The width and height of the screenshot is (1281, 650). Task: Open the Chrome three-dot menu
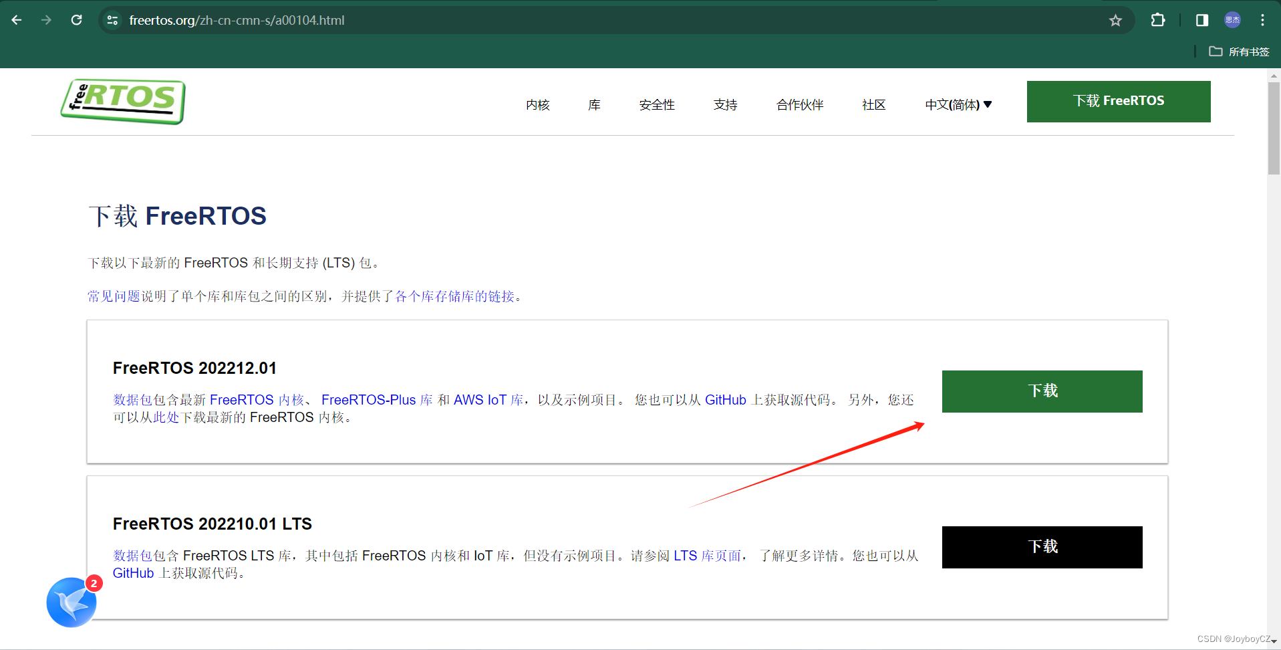click(1262, 20)
